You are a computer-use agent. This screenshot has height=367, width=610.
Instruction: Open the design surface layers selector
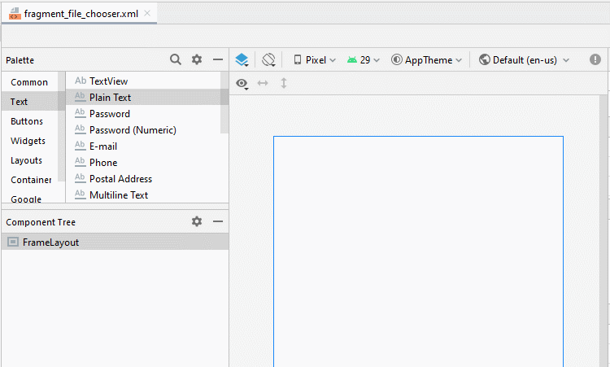242,60
